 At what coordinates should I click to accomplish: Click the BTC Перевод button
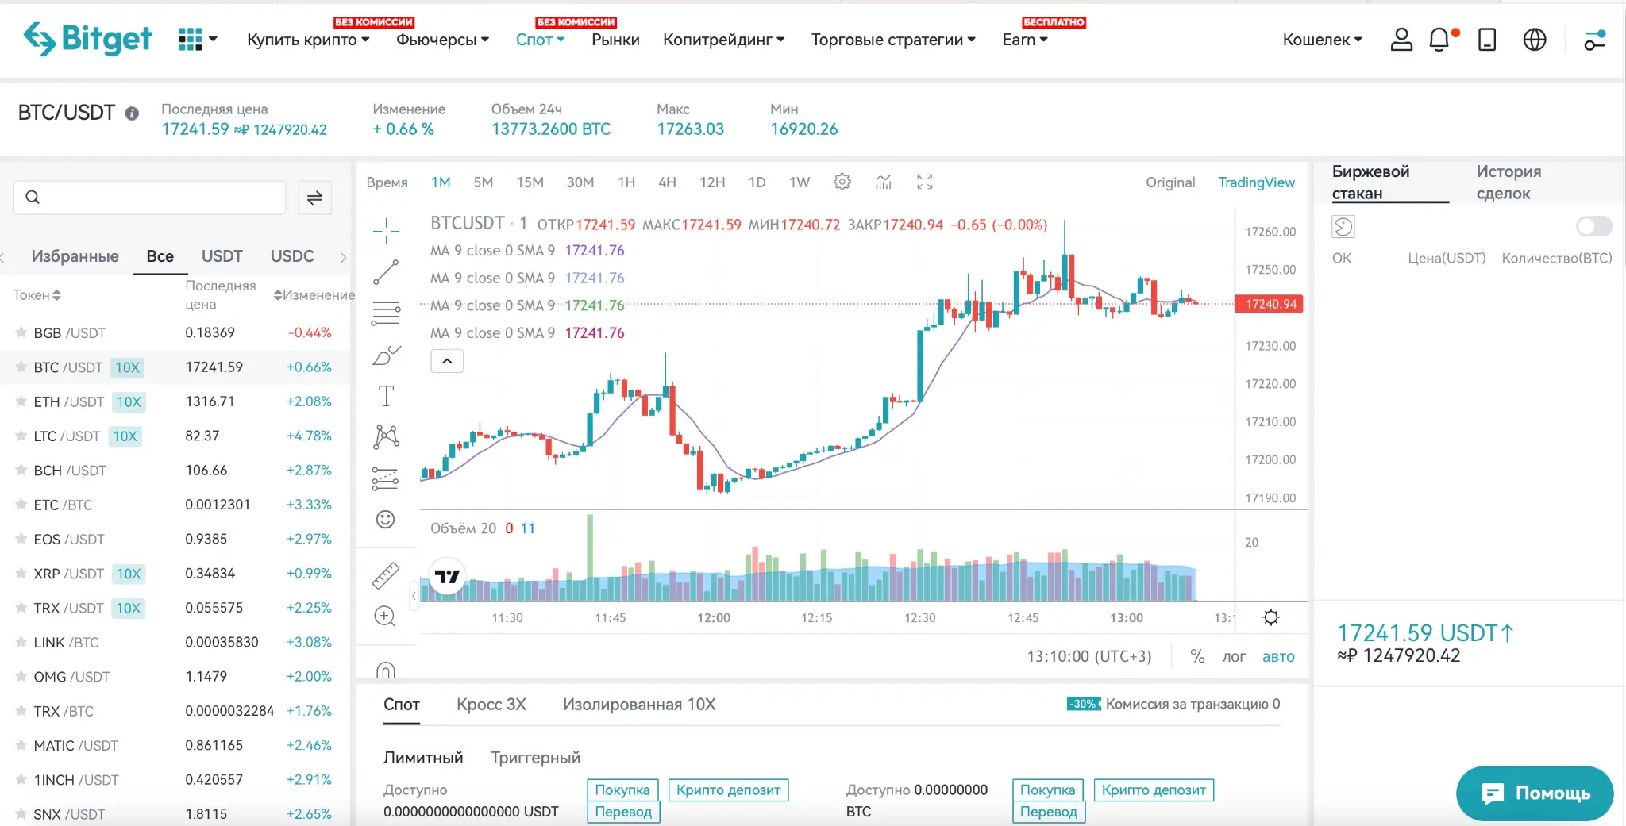point(1048,812)
